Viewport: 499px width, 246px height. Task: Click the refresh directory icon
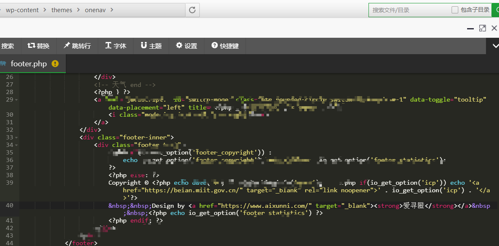pos(192,10)
